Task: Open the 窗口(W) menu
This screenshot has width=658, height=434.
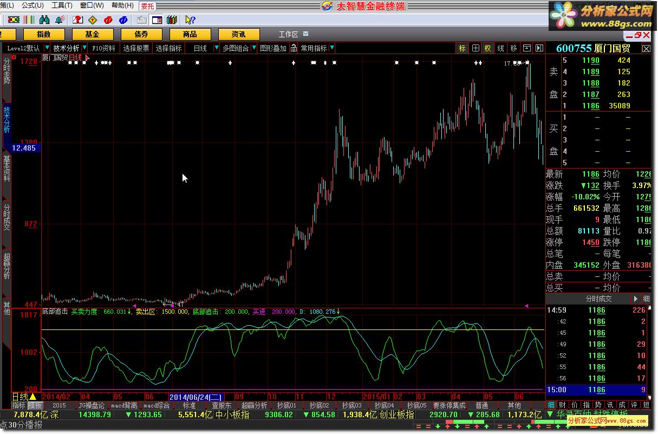Action: (92, 5)
